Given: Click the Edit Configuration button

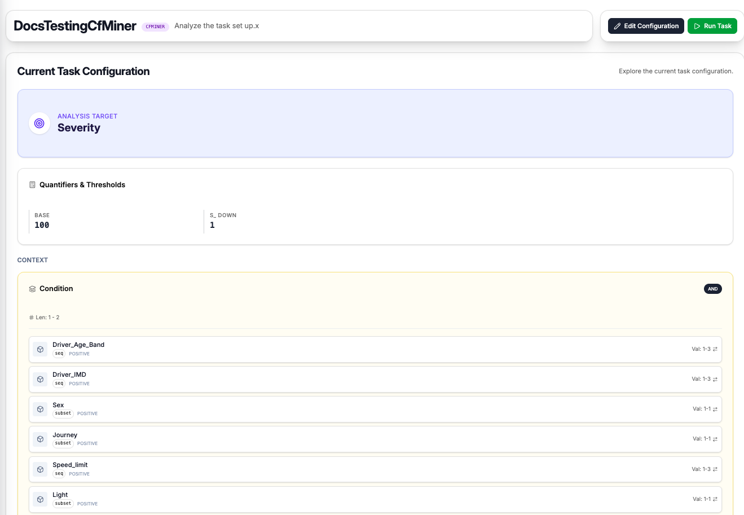Looking at the screenshot, I should [646, 26].
